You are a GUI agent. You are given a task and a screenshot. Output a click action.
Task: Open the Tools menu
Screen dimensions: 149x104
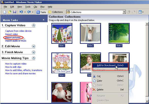click(x=28, y=7)
